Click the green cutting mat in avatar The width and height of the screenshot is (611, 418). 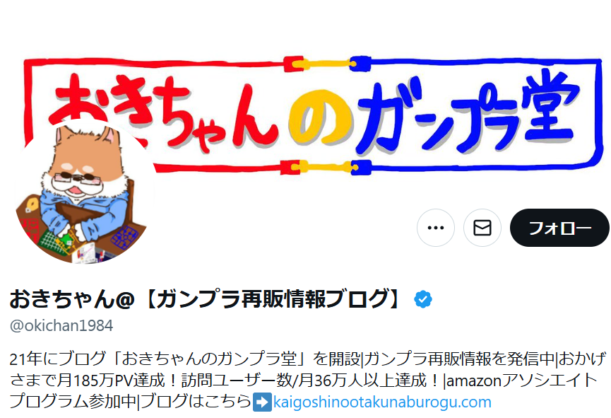pyautogui.click(x=54, y=238)
